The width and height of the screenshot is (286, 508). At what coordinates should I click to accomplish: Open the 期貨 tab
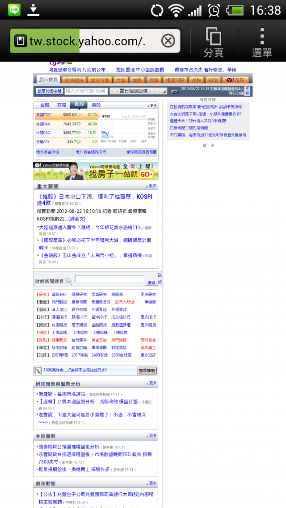153,80
